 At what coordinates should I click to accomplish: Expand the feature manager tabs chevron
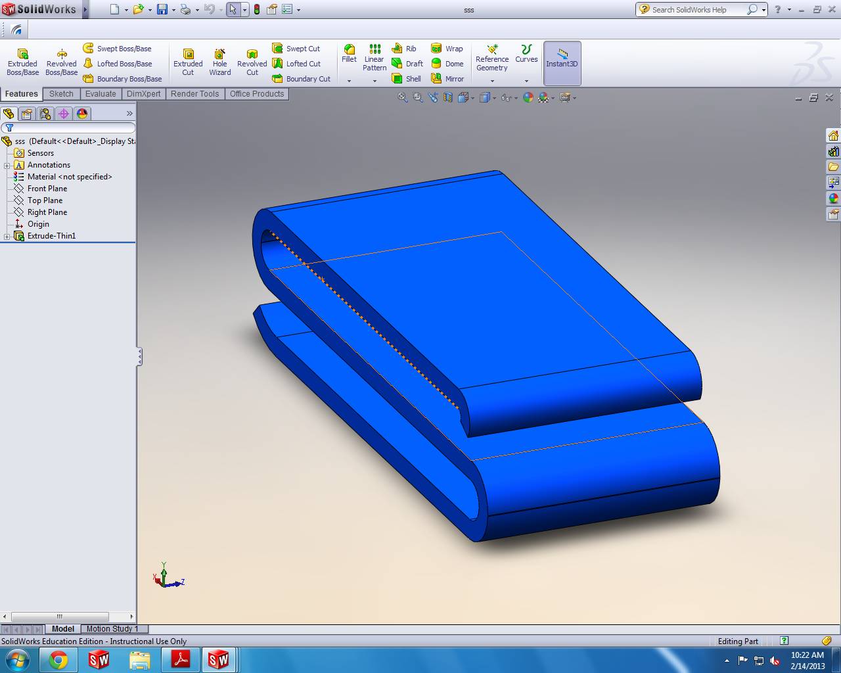(x=129, y=114)
